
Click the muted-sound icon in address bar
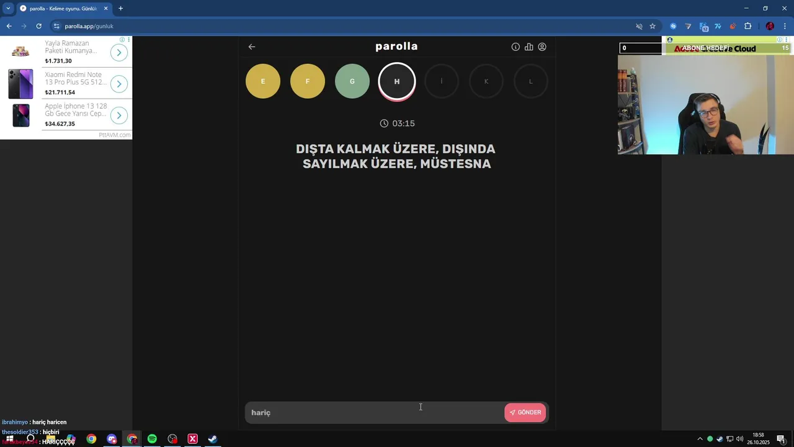pyautogui.click(x=639, y=26)
